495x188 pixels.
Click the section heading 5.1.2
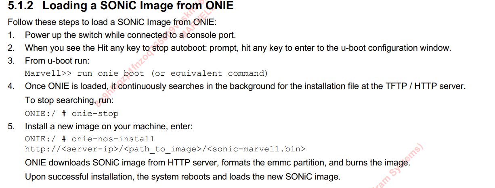pyautogui.click(x=21, y=6)
